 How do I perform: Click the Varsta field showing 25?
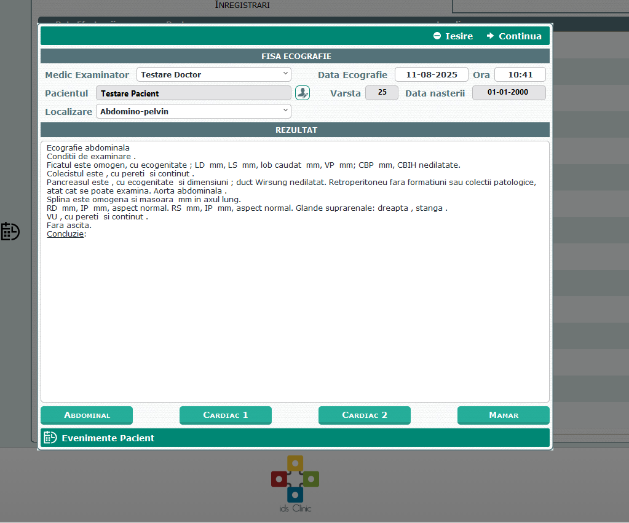coord(382,93)
